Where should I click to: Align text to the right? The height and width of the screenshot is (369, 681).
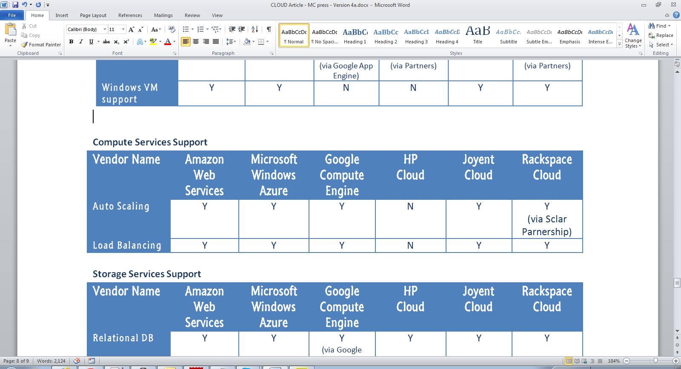pyautogui.click(x=206, y=42)
